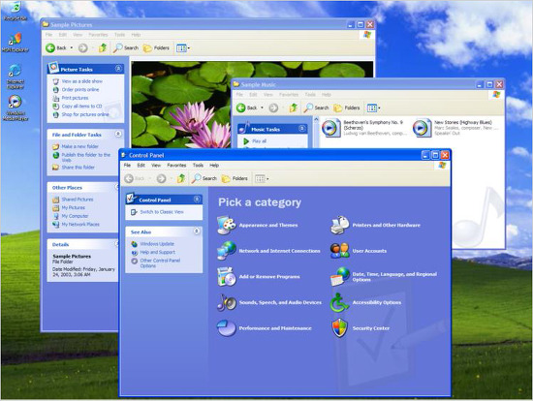Click Up folder icon in Control Panel toolbar
The width and height of the screenshot is (533, 401).
181,178
